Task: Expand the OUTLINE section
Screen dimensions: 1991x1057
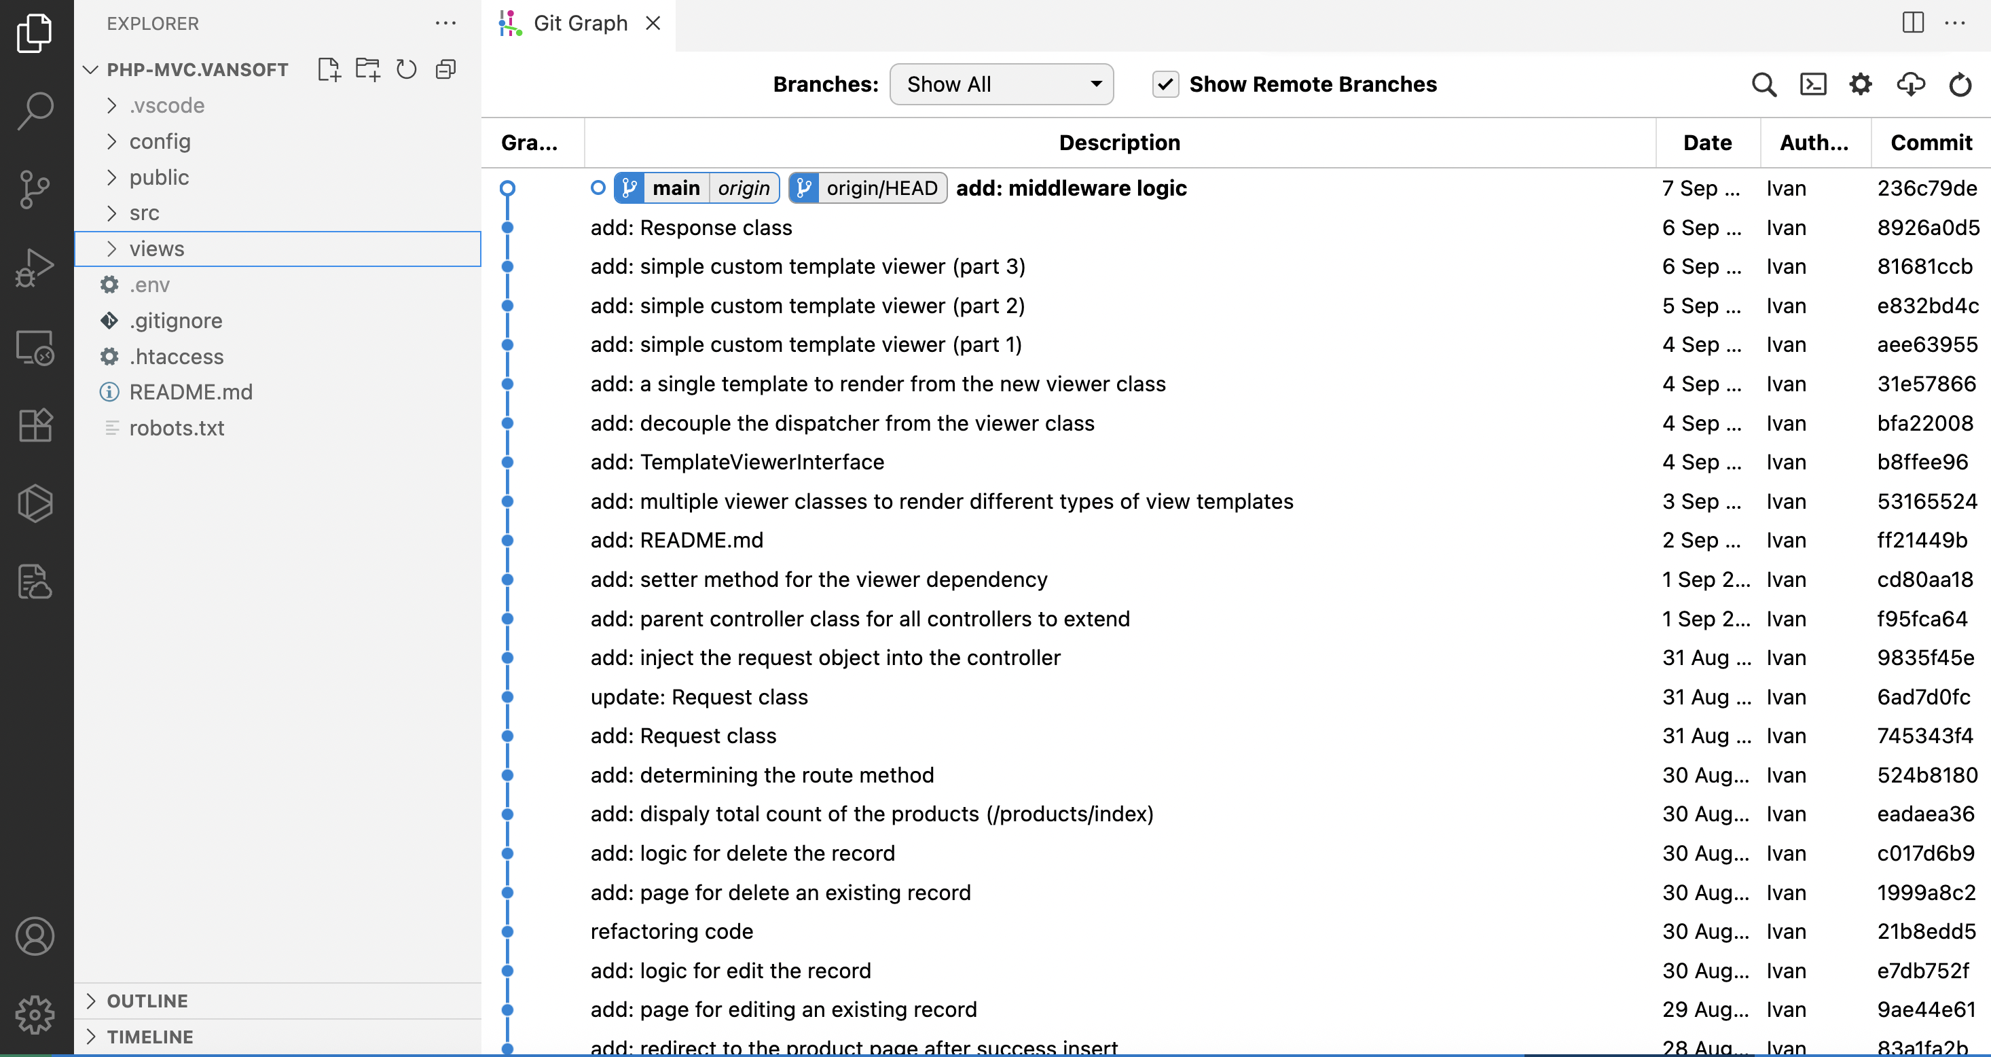Action: (147, 1001)
